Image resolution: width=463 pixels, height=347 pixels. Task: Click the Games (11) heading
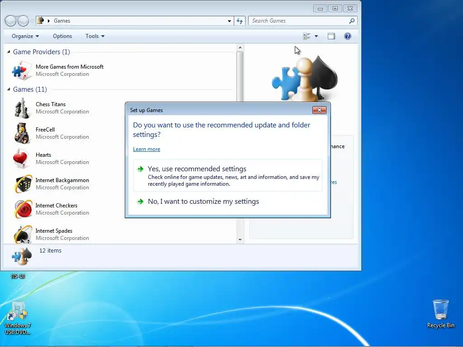click(30, 89)
